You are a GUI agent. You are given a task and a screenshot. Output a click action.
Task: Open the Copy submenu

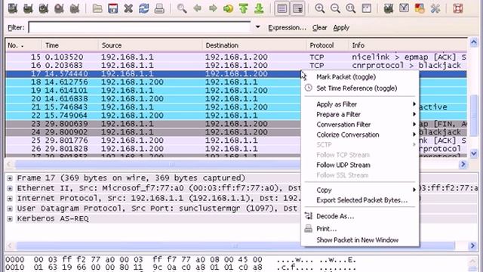coord(360,190)
